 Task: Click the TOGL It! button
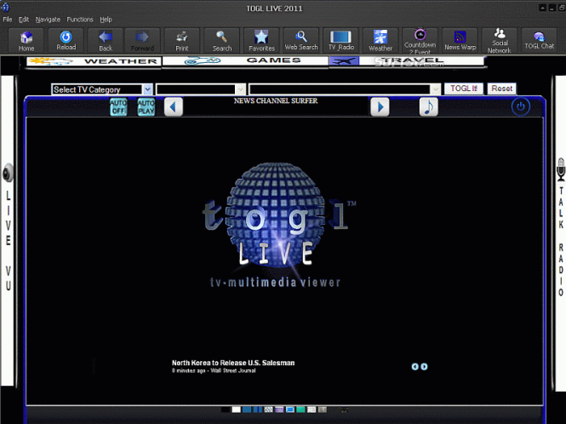pos(464,89)
